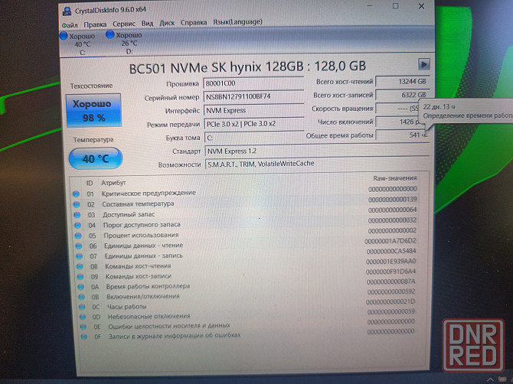Image resolution: width=513 pixels, height=384 pixels.
Task: Click status icon for 08 Команды хост-чтения
Action: (80, 266)
